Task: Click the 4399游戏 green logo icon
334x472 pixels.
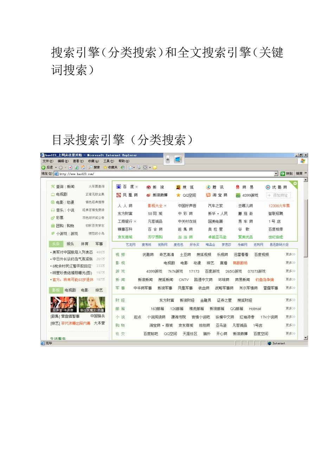Action: click(x=238, y=195)
